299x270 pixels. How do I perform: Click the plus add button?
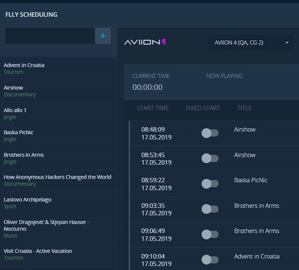point(103,36)
